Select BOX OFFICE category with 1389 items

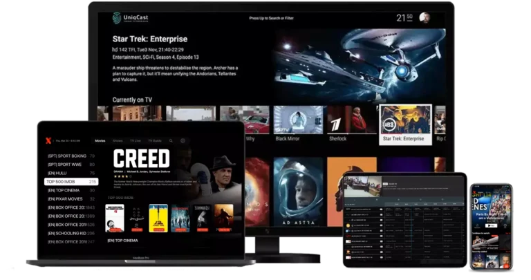coord(71,216)
